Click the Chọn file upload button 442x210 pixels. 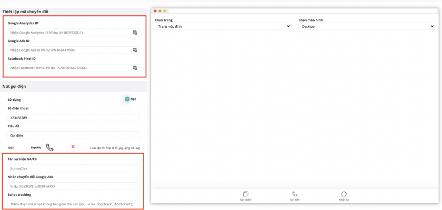pos(36,148)
